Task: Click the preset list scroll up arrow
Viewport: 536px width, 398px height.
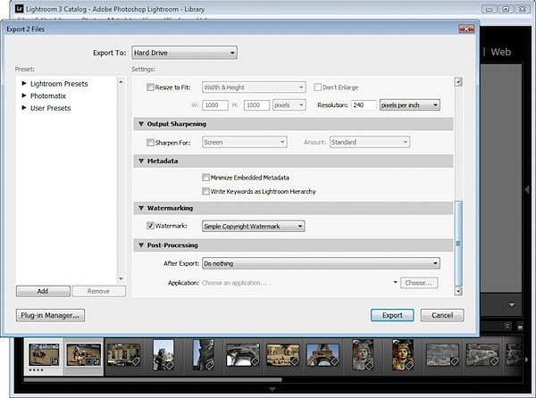Action: (121, 82)
